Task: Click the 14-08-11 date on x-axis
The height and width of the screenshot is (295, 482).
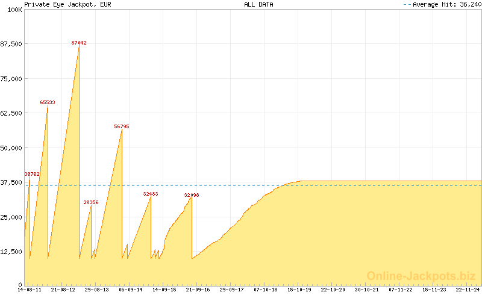Action: (30, 290)
